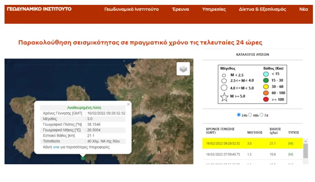Open the Υπηρεσίες menu
315x182 pixels.
[x=214, y=9]
